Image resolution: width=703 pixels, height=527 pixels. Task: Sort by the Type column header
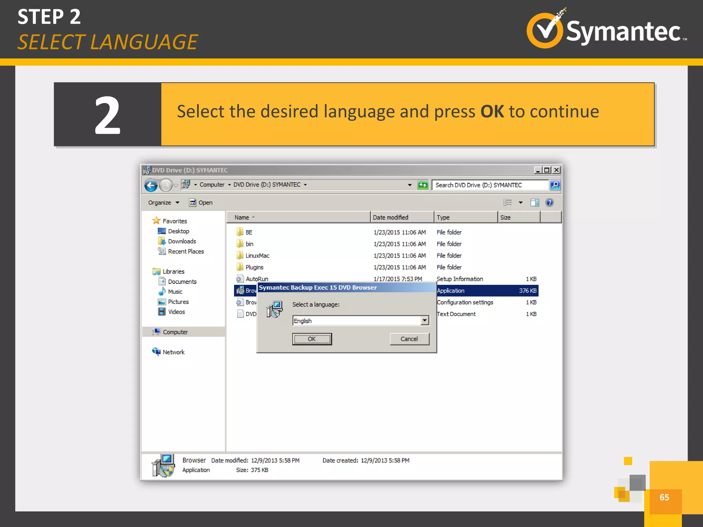[466, 217]
